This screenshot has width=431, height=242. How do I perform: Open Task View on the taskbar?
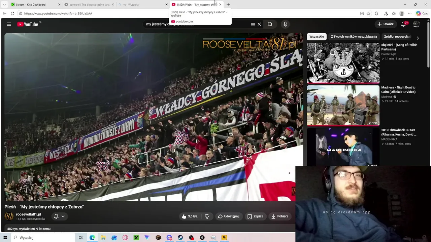pos(81,238)
